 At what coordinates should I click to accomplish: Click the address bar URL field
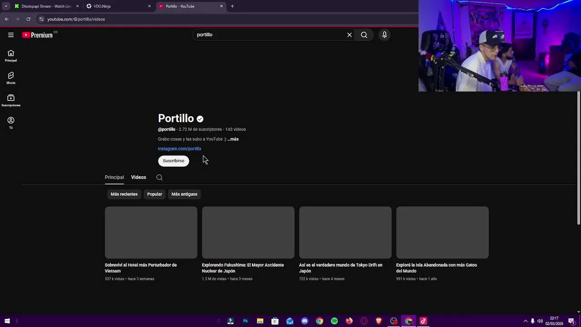227,19
